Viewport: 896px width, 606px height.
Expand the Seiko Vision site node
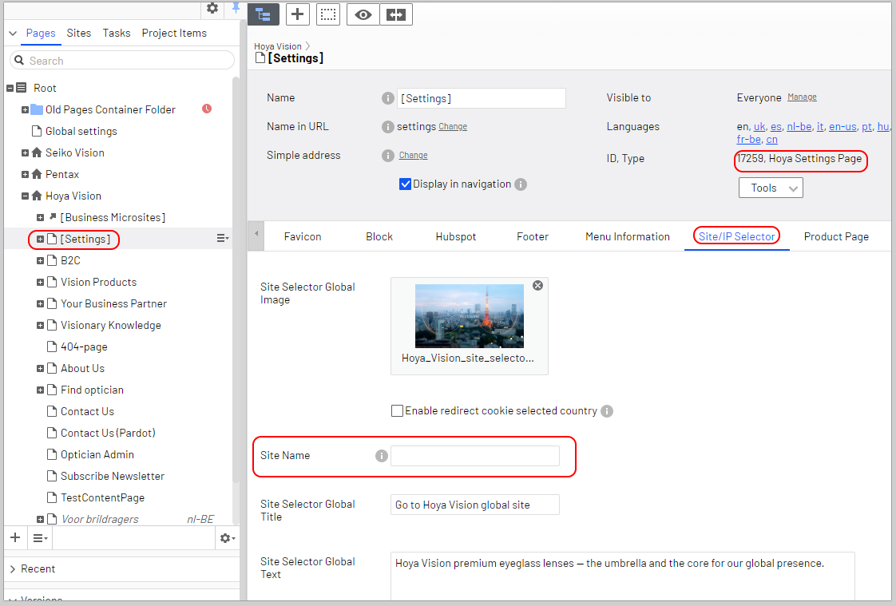[25, 152]
